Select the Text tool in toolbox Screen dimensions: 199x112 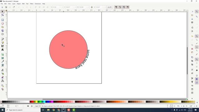click(2, 50)
